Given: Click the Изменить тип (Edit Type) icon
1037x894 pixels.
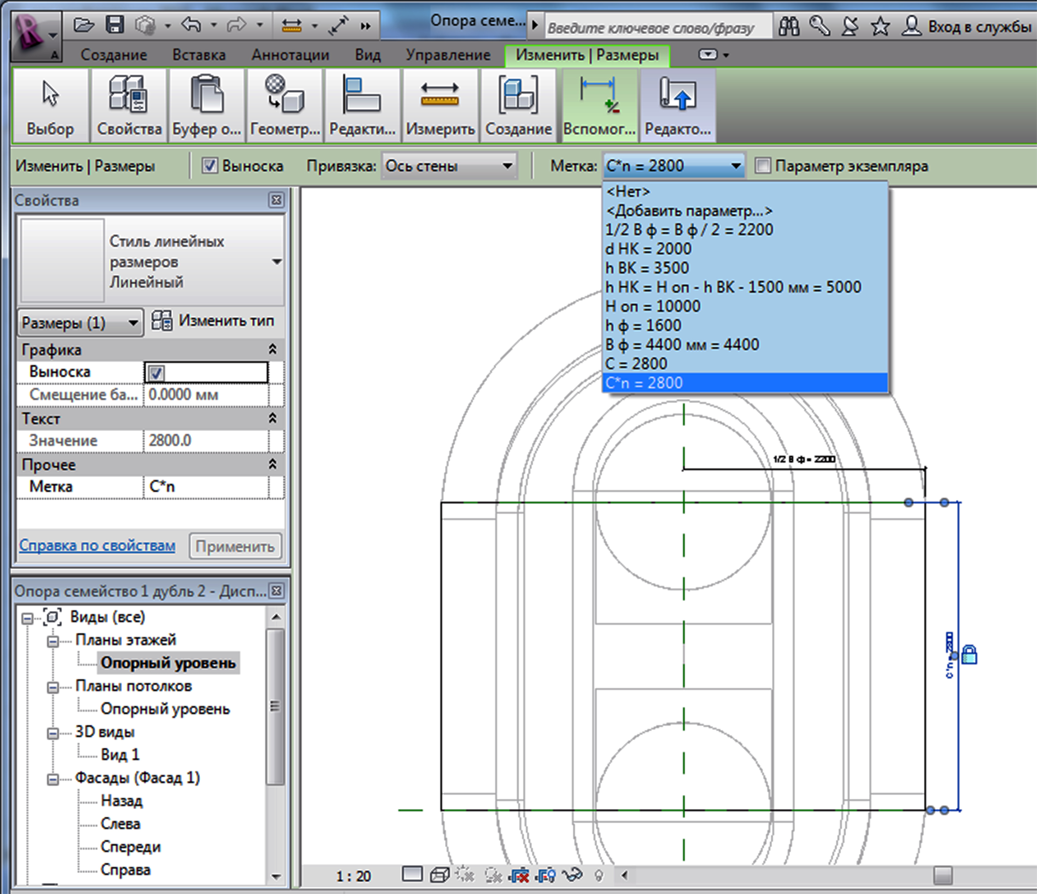Looking at the screenshot, I should point(162,321).
